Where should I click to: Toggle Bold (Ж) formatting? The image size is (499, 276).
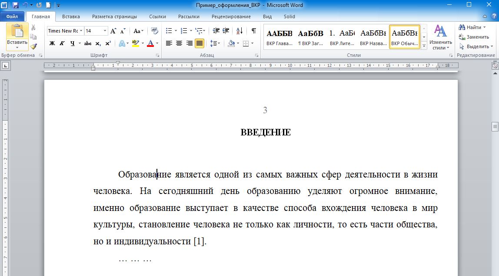pos(52,43)
